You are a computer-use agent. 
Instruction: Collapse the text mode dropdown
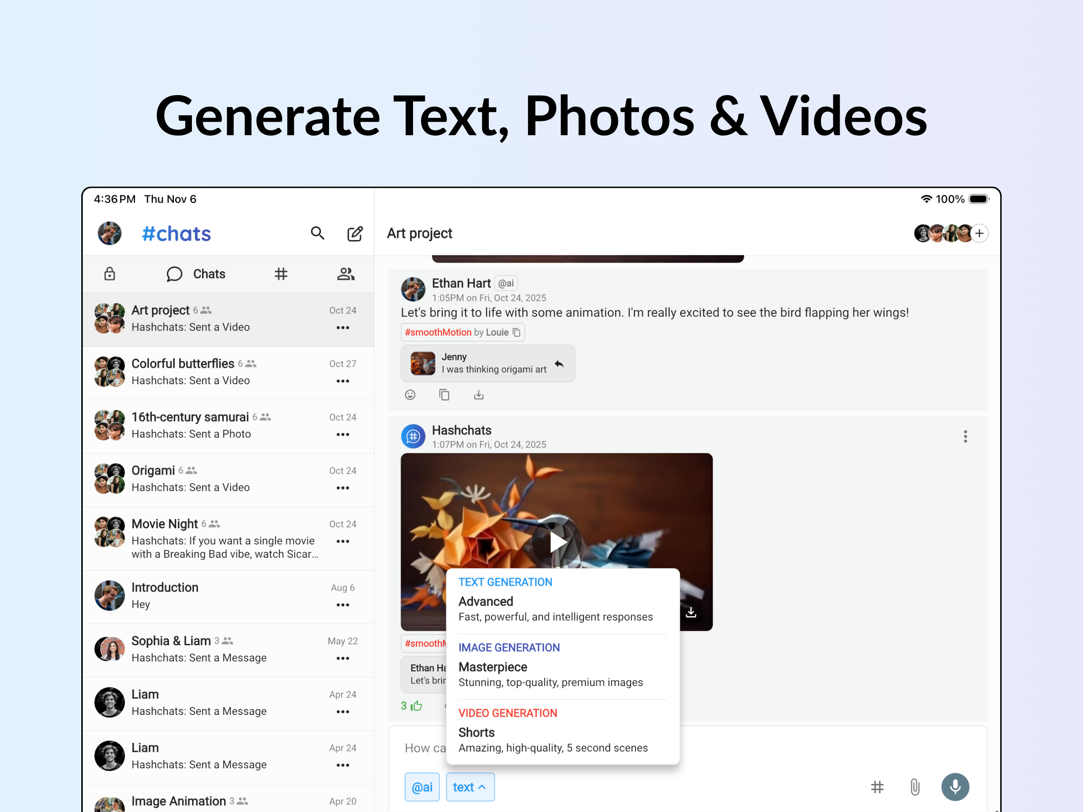pos(470,787)
